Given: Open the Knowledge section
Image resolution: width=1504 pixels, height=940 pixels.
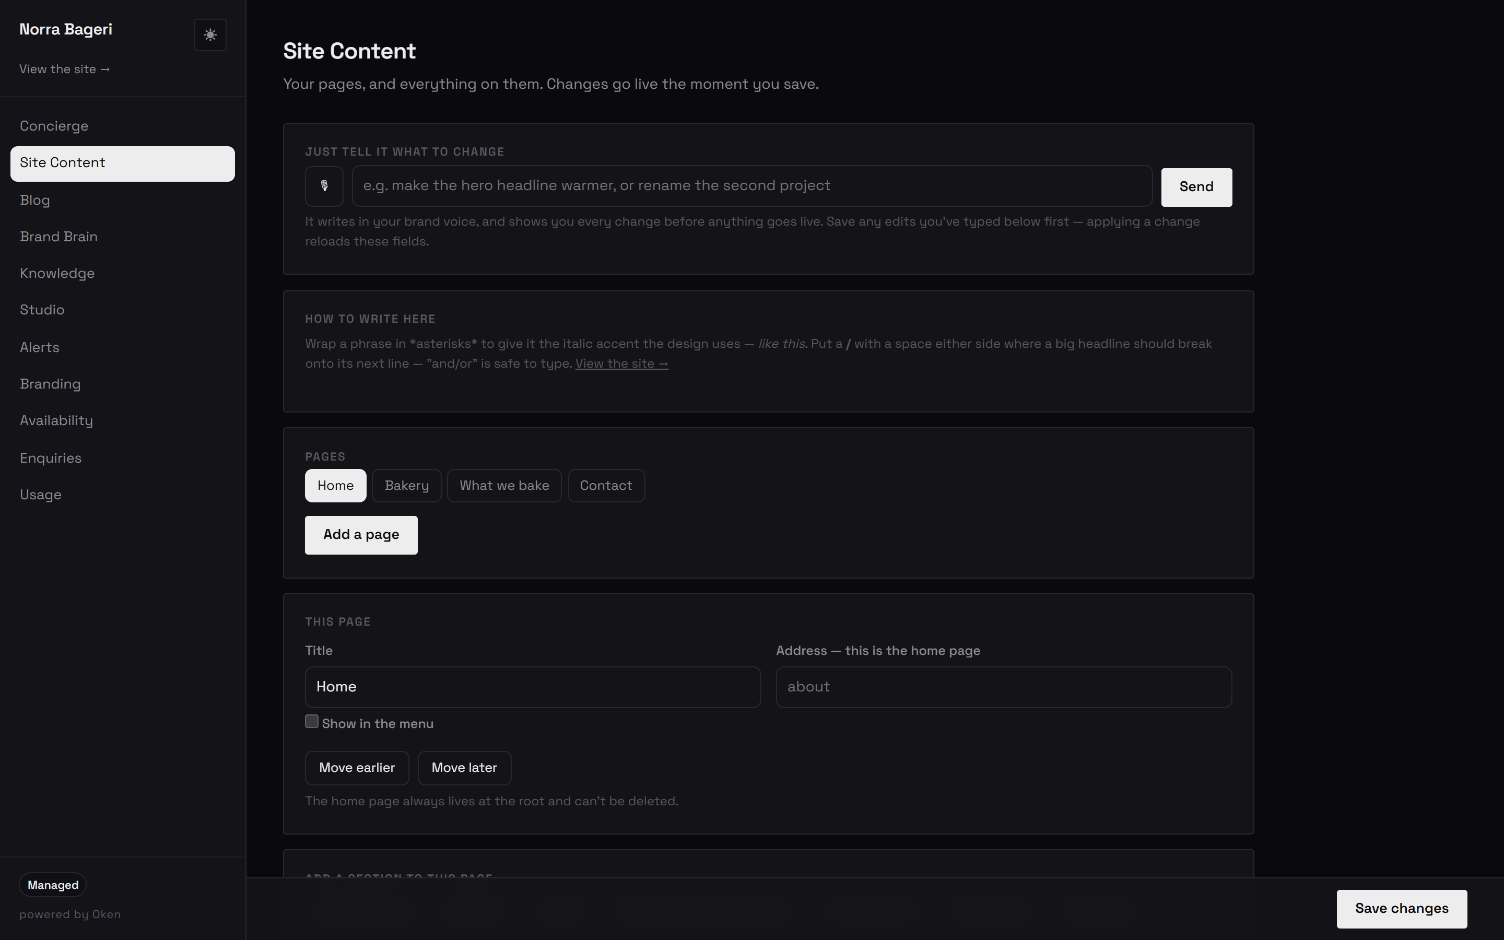Looking at the screenshot, I should 122,274.
